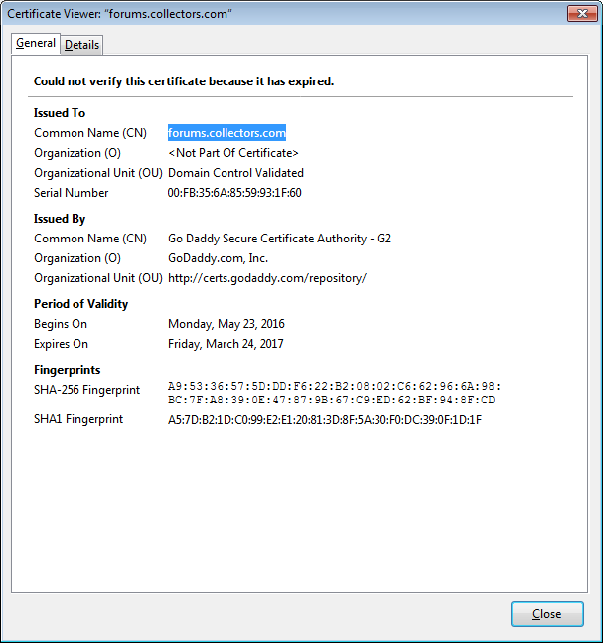603x643 pixels.
Task: Click the 'Serial Number' label
Action: [71, 193]
